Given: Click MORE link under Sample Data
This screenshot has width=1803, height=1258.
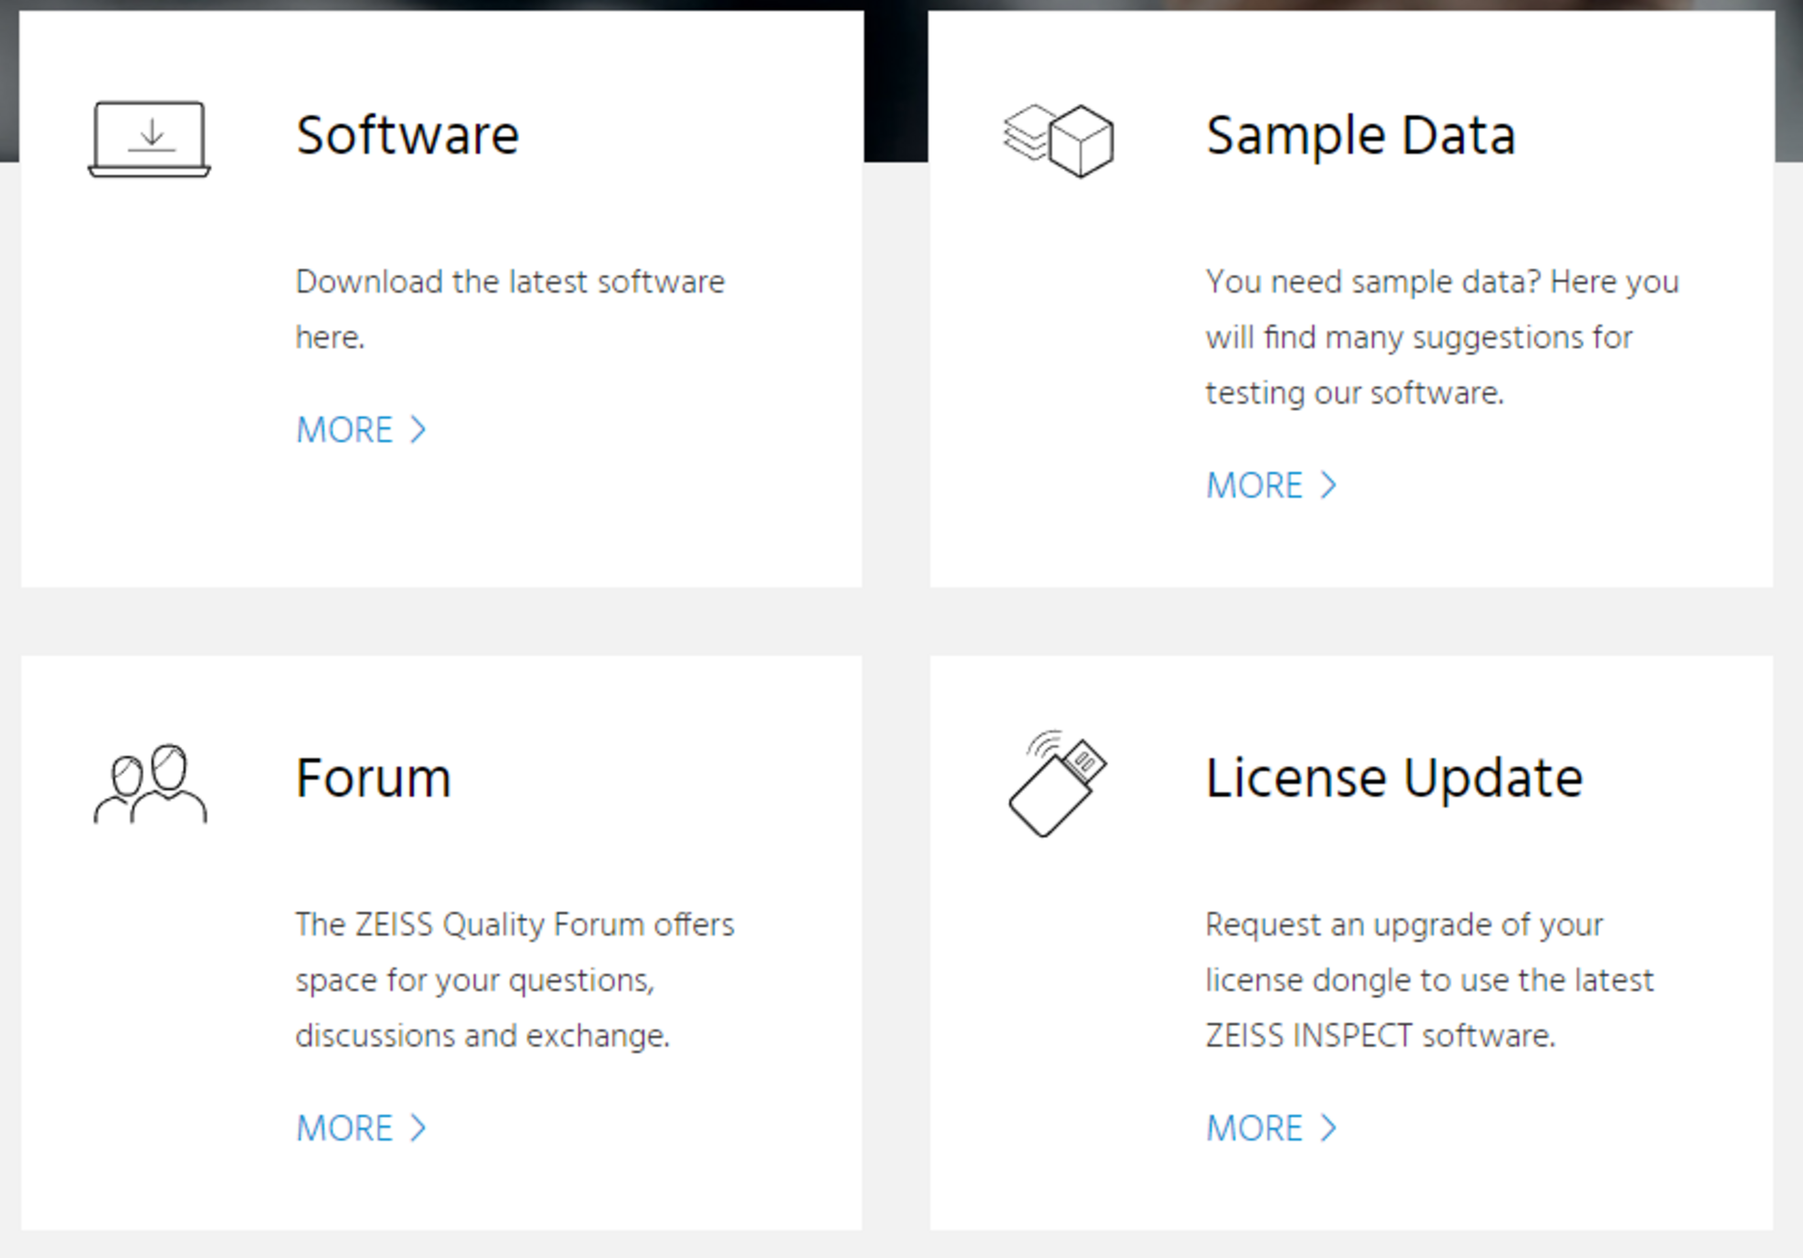Looking at the screenshot, I should (1254, 486).
